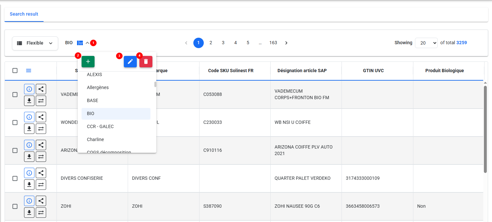This screenshot has height=222, width=492.
Task: Check the ARIZONA row checkbox
Action: pyautogui.click(x=15, y=150)
